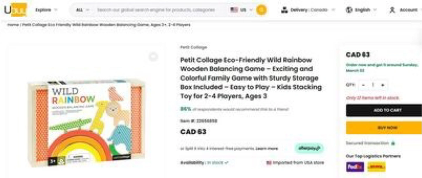Screen dimensions: 422x178
Task: Click the yellow search button
Action: [261, 10]
